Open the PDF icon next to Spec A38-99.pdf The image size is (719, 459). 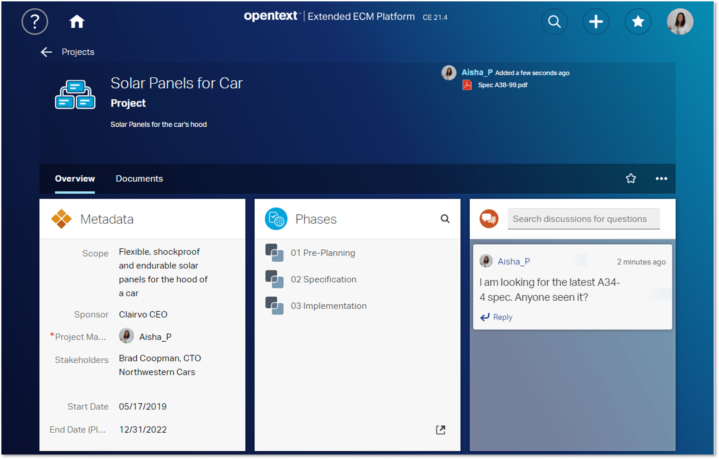pyautogui.click(x=468, y=85)
